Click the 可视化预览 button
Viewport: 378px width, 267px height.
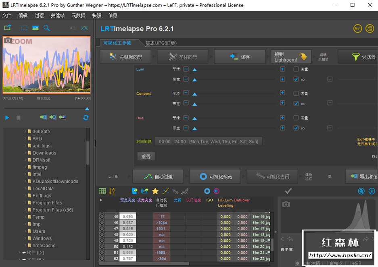coord(215,176)
